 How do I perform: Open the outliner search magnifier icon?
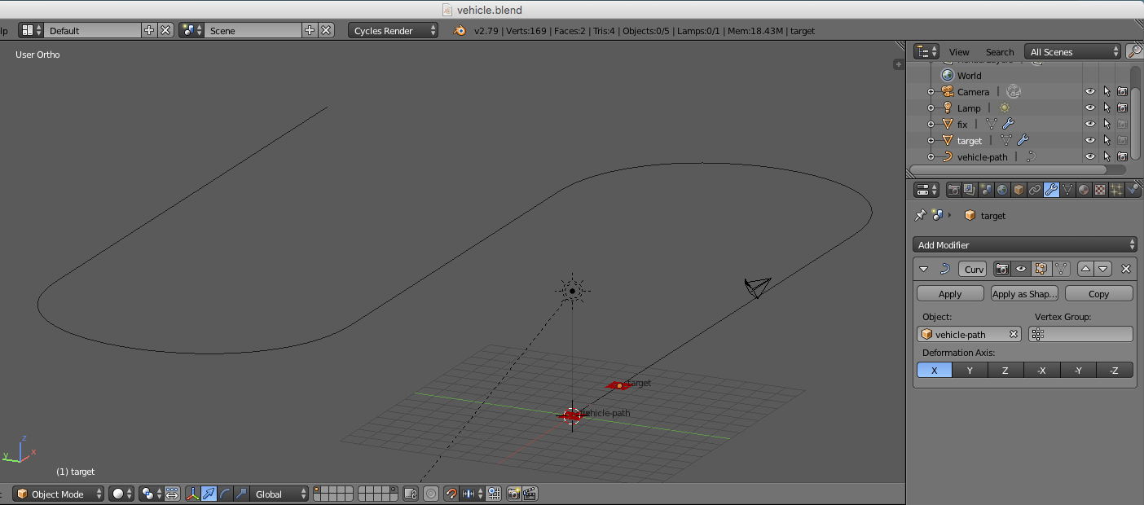click(1133, 51)
